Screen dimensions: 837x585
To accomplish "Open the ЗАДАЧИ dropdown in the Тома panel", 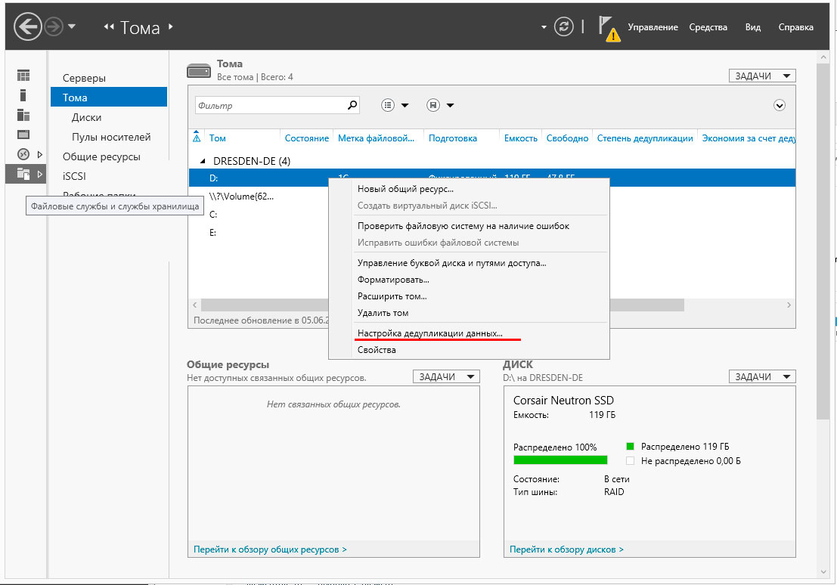I will coord(762,76).
